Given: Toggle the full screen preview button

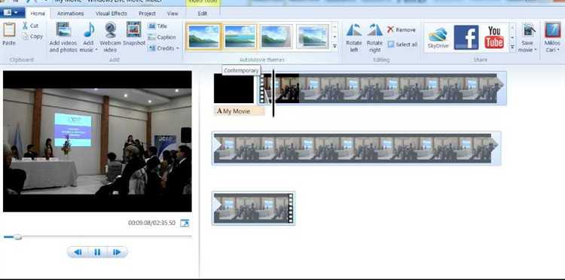Looking at the screenshot, I should [x=185, y=223].
